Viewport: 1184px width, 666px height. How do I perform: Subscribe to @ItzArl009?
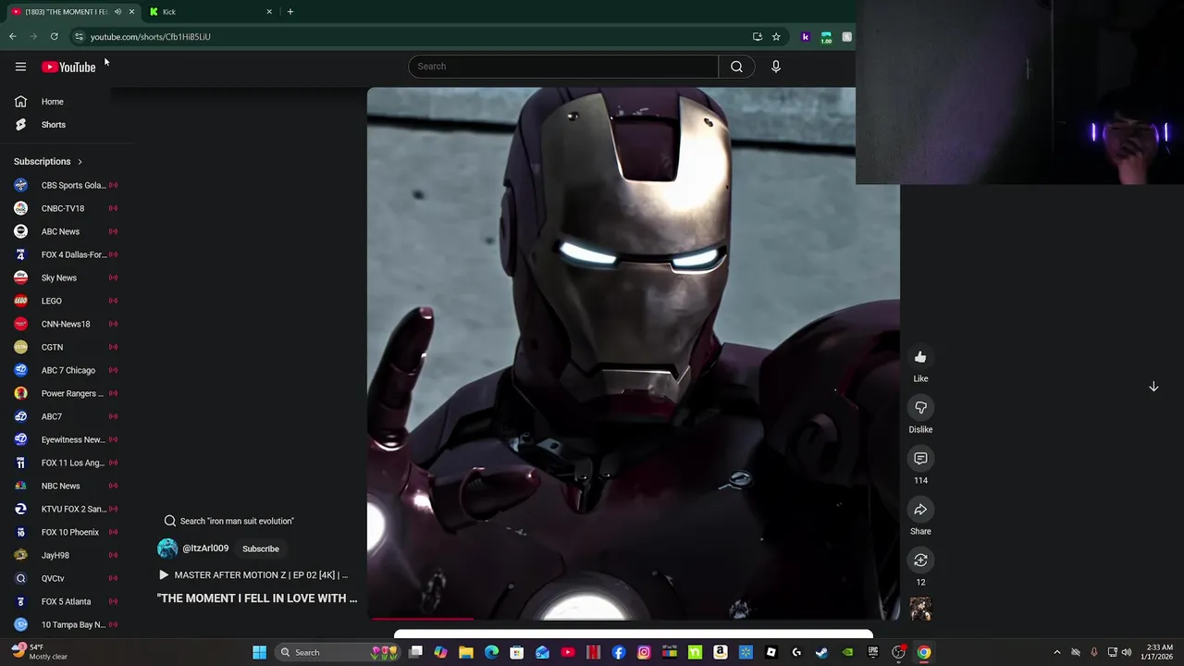(261, 549)
